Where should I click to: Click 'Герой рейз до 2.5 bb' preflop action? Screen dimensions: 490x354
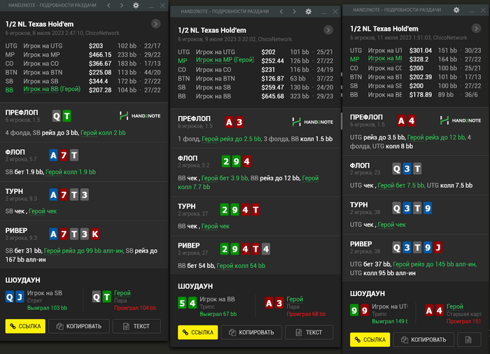(232, 139)
